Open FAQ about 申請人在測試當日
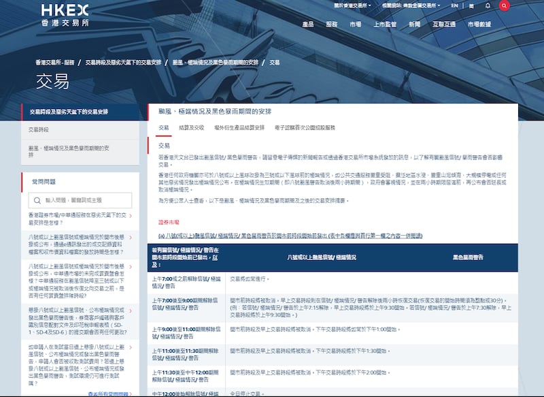Screen dimensions: 544x397 [x=76, y=365]
